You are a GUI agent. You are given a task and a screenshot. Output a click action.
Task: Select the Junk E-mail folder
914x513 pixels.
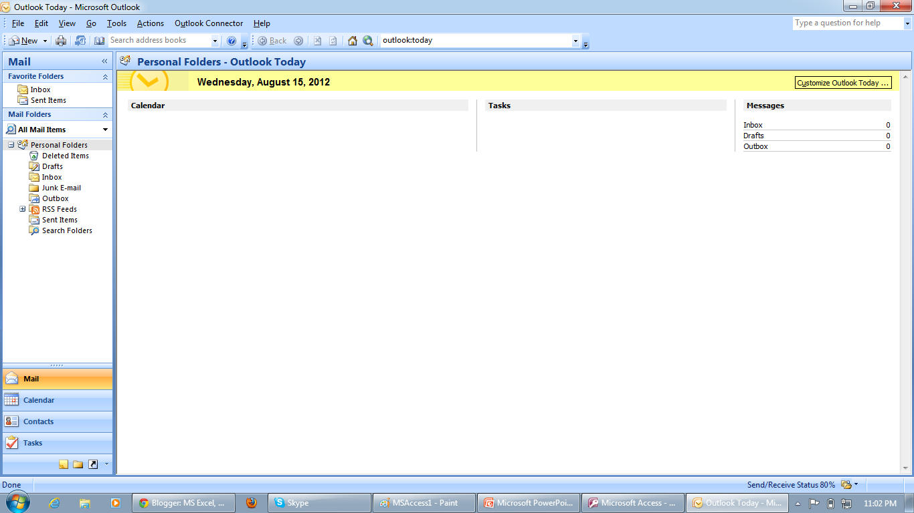61,188
